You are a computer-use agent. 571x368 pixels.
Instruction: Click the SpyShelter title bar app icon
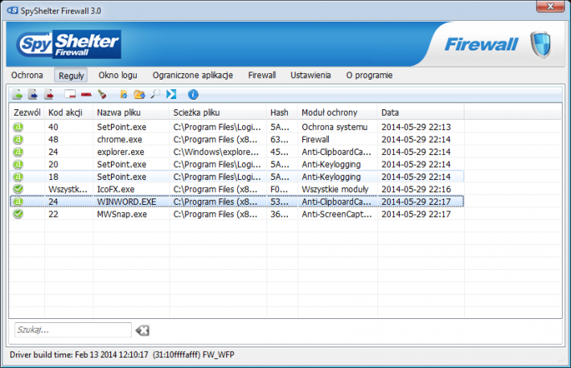13,10
